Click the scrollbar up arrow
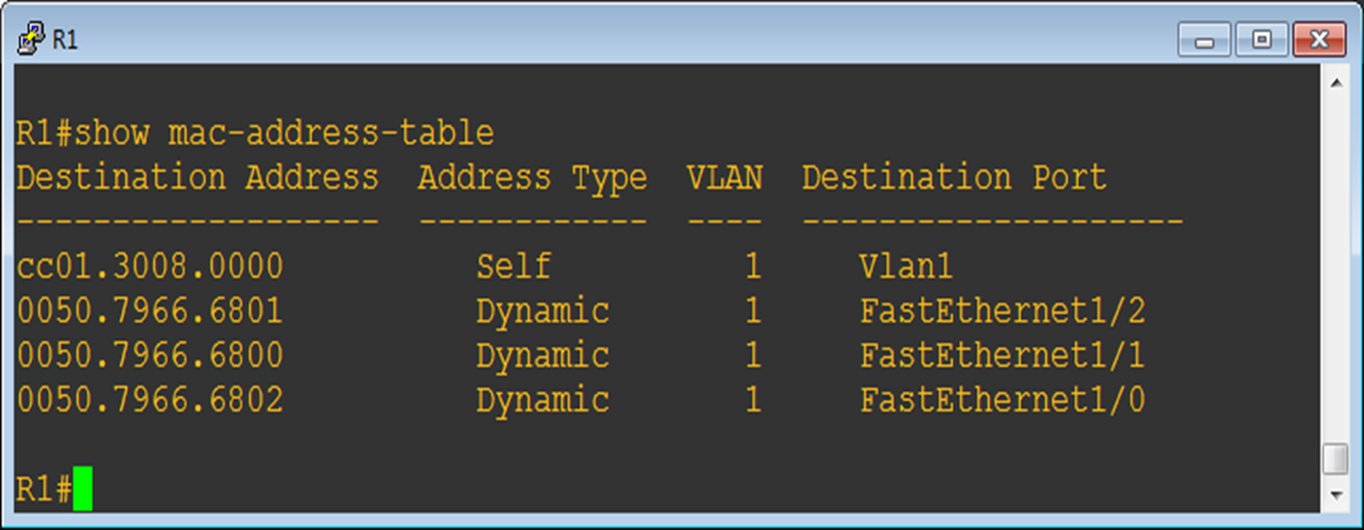Screen dimensions: 1364x530 [1336, 83]
